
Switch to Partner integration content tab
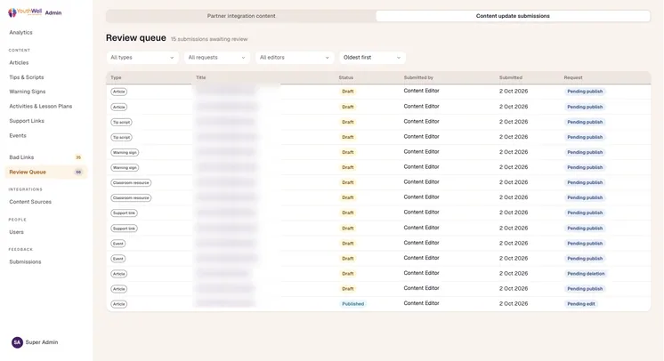[x=241, y=16]
